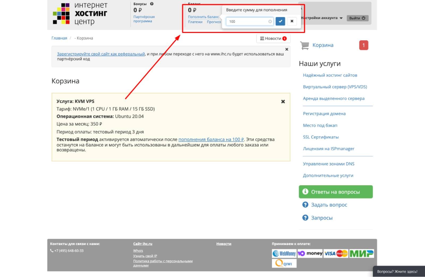425x277 pixels.
Task: Open Политика работы с персональными данными link
Action: coord(163,263)
